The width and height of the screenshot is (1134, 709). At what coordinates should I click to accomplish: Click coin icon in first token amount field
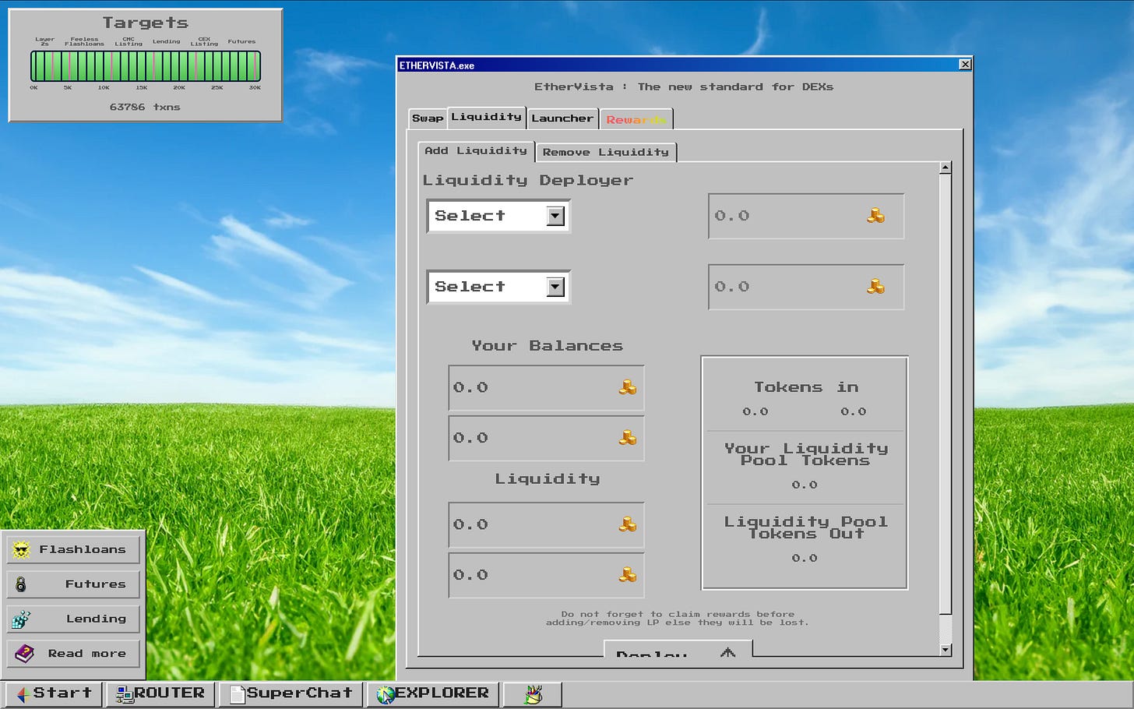coord(875,216)
